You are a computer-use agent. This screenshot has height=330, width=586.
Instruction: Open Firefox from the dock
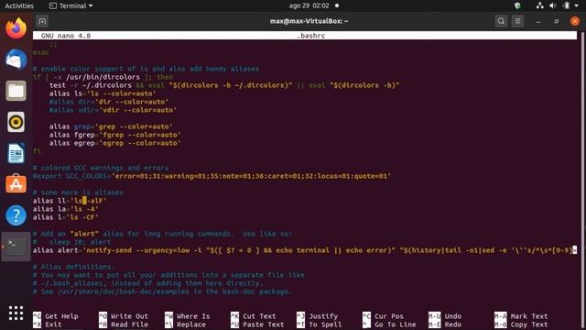click(x=16, y=28)
